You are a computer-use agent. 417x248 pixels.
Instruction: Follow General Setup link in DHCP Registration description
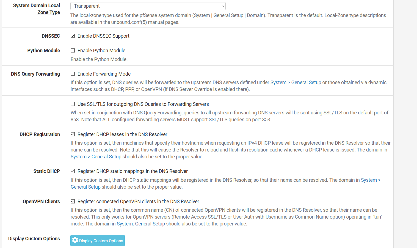pos(96,157)
